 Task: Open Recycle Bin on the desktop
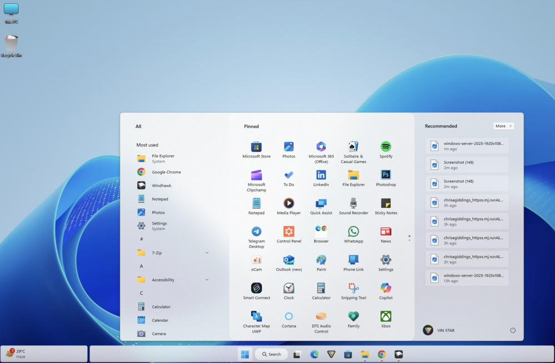click(x=11, y=46)
